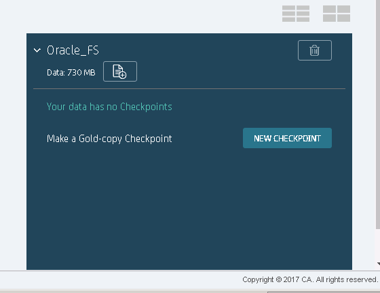The height and width of the screenshot is (293, 380).
Task: Switch to the multi-row list view layout
Action: point(296,14)
